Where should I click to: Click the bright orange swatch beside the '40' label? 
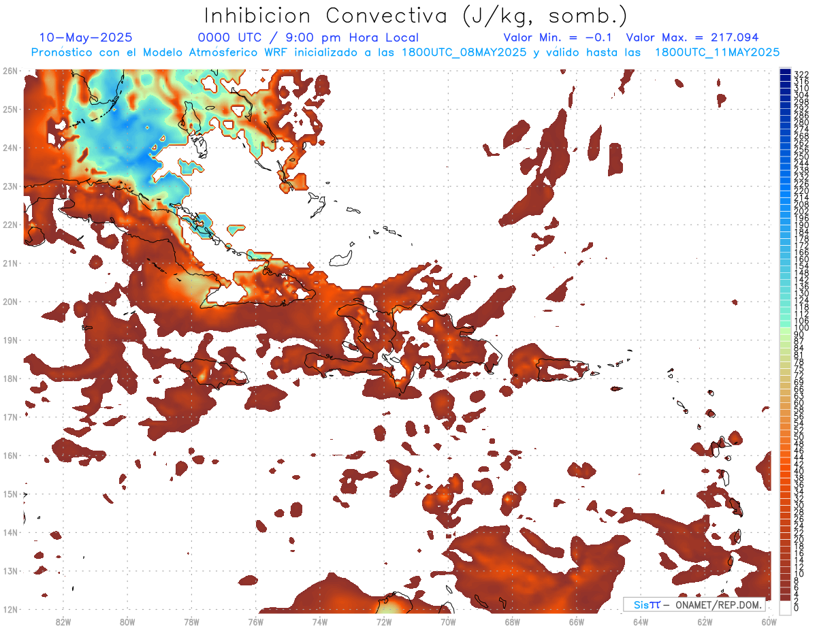785,468
